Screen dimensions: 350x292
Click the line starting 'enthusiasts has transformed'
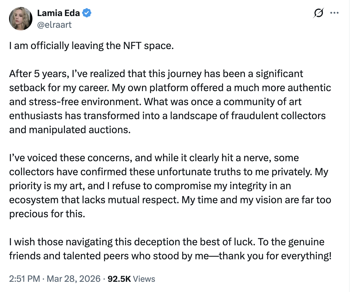(x=167, y=116)
